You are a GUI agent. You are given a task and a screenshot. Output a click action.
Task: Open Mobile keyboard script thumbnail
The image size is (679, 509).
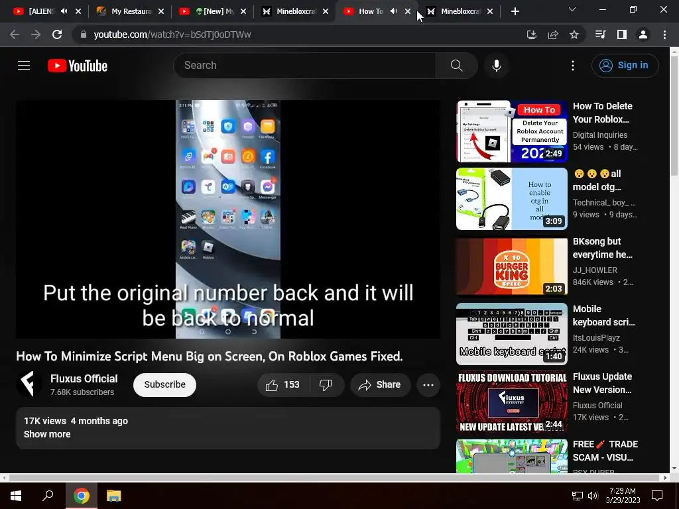point(512,334)
